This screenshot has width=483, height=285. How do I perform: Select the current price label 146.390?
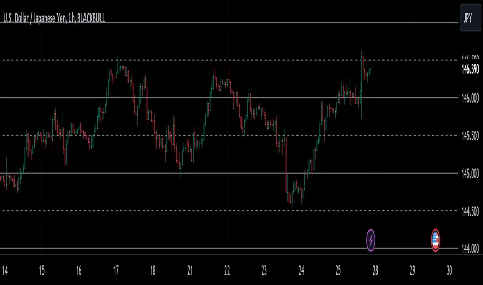point(471,69)
